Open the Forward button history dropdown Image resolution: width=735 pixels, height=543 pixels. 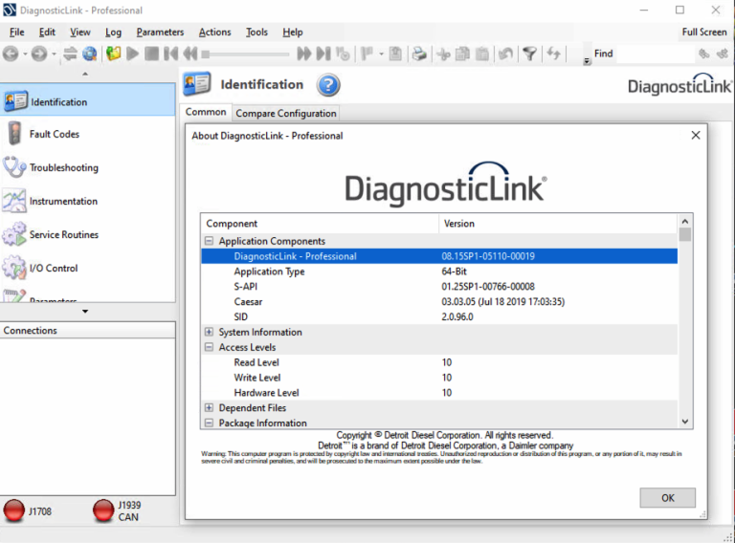click(x=54, y=54)
